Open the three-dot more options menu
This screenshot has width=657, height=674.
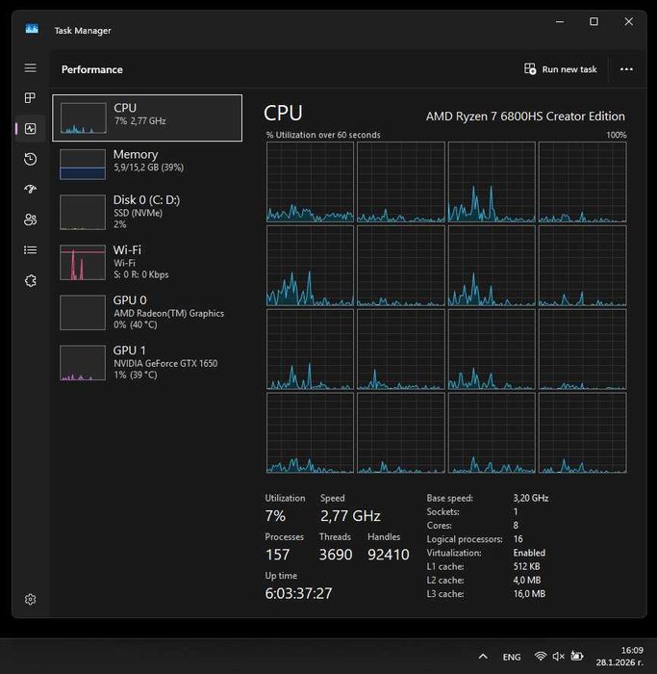[x=627, y=69]
